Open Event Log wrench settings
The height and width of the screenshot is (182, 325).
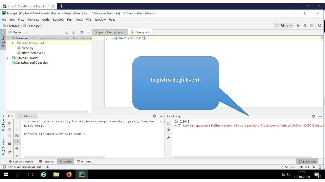pyautogui.click(x=169, y=138)
